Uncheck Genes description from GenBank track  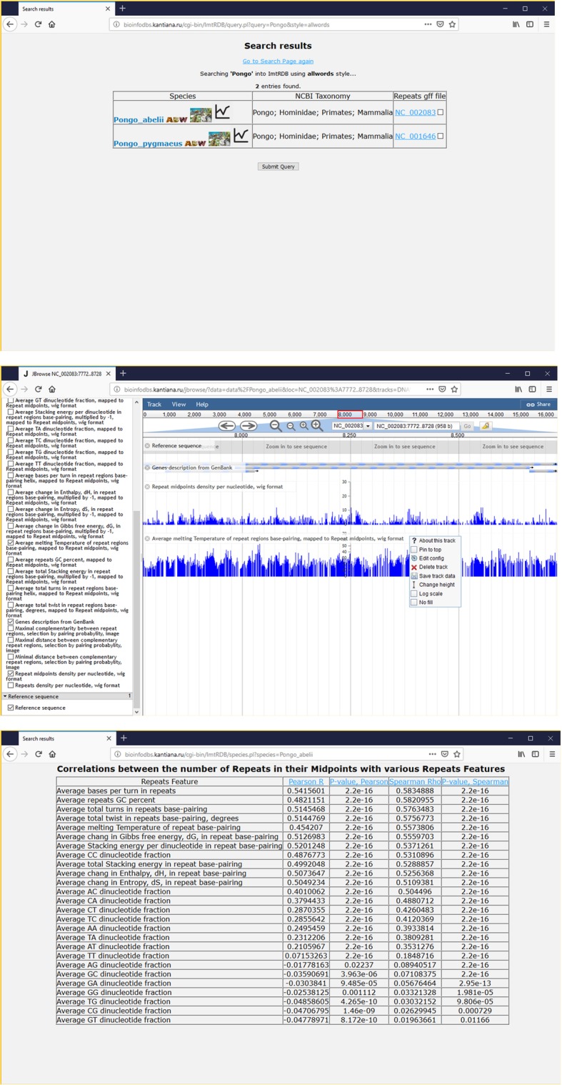(x=11, y=622)
